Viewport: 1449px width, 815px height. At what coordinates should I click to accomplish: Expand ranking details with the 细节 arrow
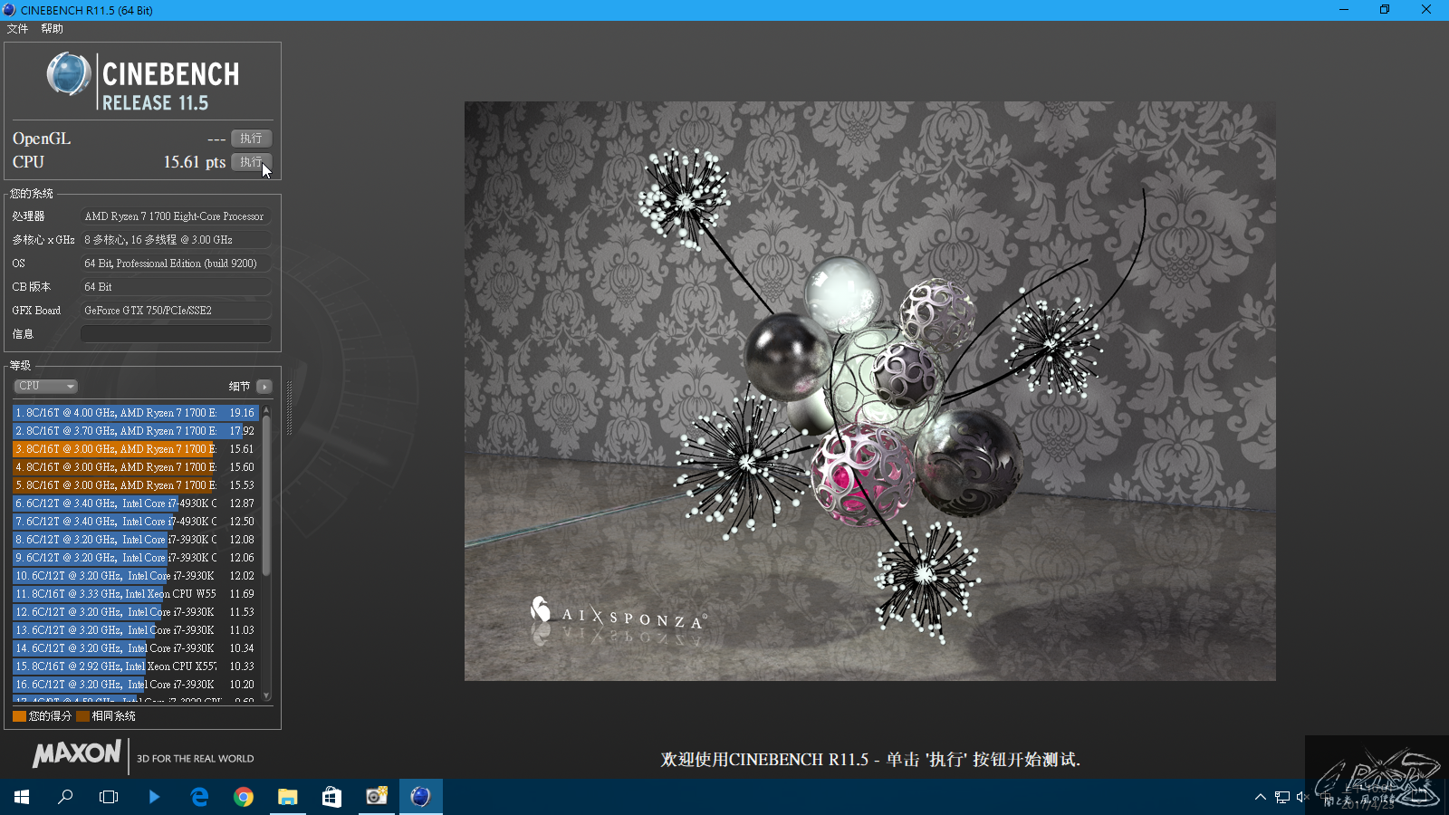pyautogui.click(x=264, y=387)
